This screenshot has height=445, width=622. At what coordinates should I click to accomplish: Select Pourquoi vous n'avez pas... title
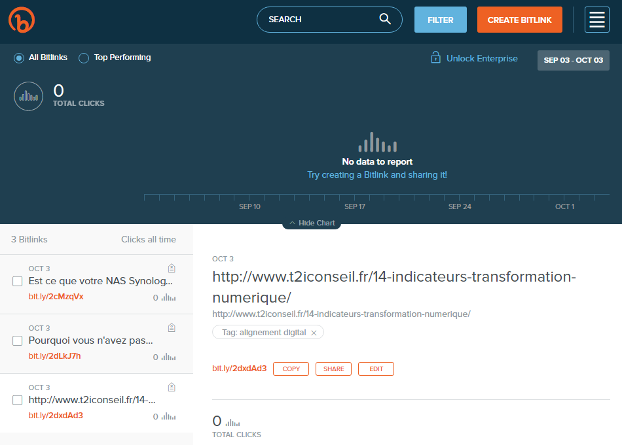[90, 340]
